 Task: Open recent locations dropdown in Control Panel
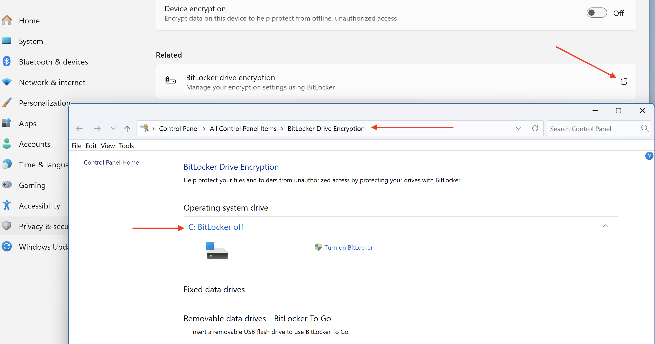coord(113,128)
